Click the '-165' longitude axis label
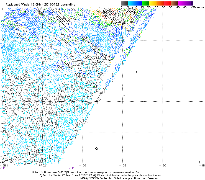 (x=3, y=165)
